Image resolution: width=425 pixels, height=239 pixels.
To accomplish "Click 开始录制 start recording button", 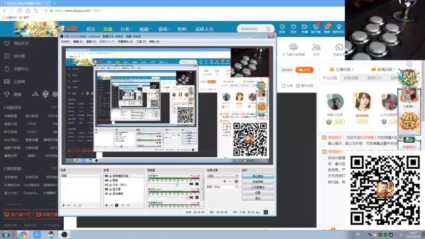I will pos(258,182).
